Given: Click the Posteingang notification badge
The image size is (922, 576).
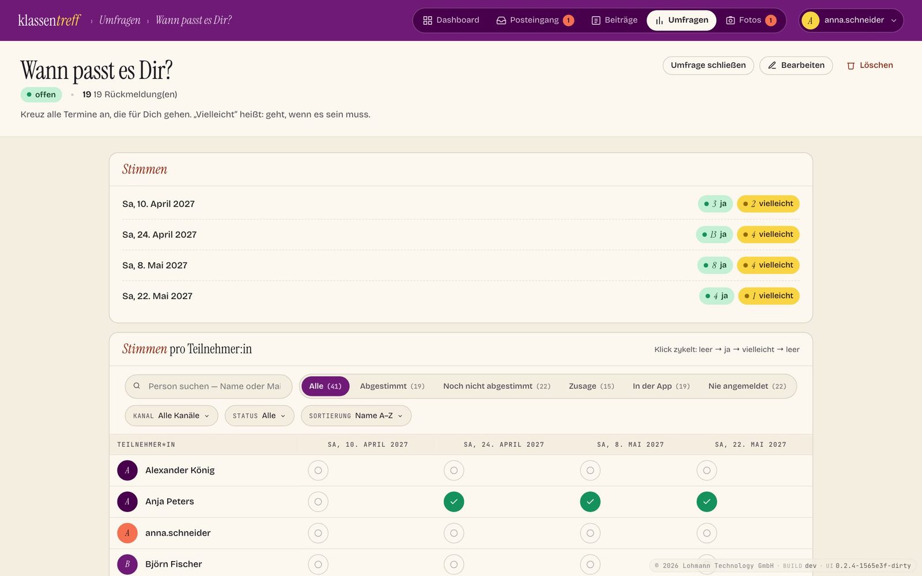Looking at the screenshot, I should click(x=568, y=20).
